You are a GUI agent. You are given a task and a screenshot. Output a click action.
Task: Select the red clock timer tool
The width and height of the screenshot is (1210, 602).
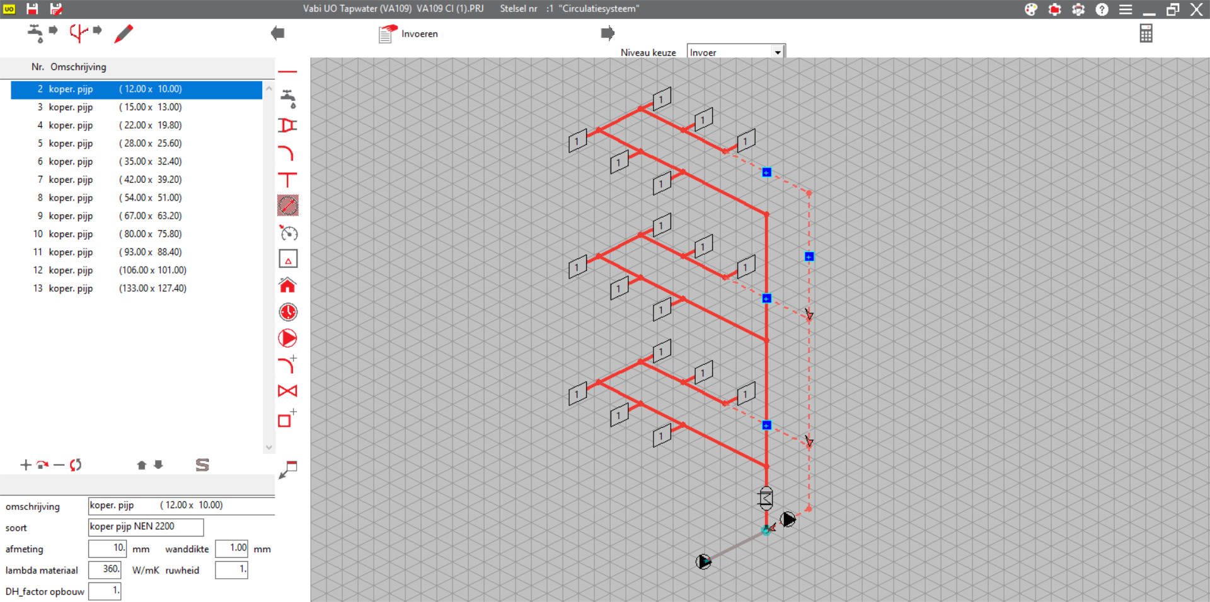pos(288,312)
